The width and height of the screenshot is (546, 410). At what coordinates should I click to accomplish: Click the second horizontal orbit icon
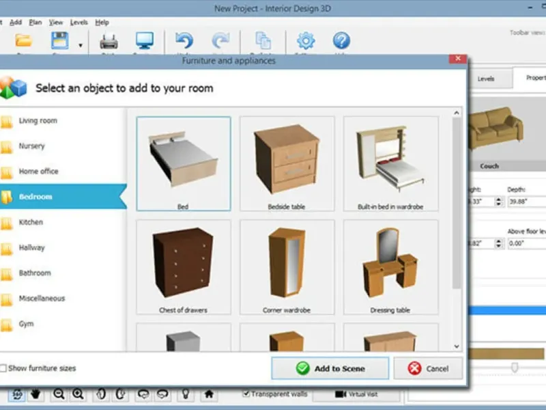[x=162, y=394]
